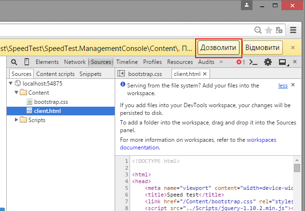305x211 pixels.
Task: Click the blue info icon
Action: pyautogui.click(x=123, y=84)
